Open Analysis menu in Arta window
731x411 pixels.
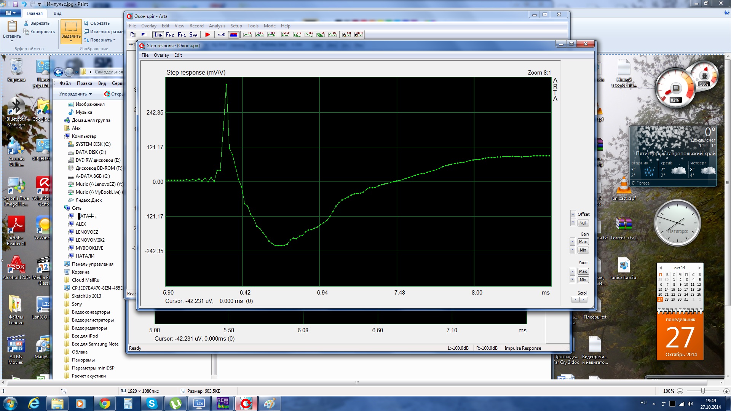tap(217, 26)
